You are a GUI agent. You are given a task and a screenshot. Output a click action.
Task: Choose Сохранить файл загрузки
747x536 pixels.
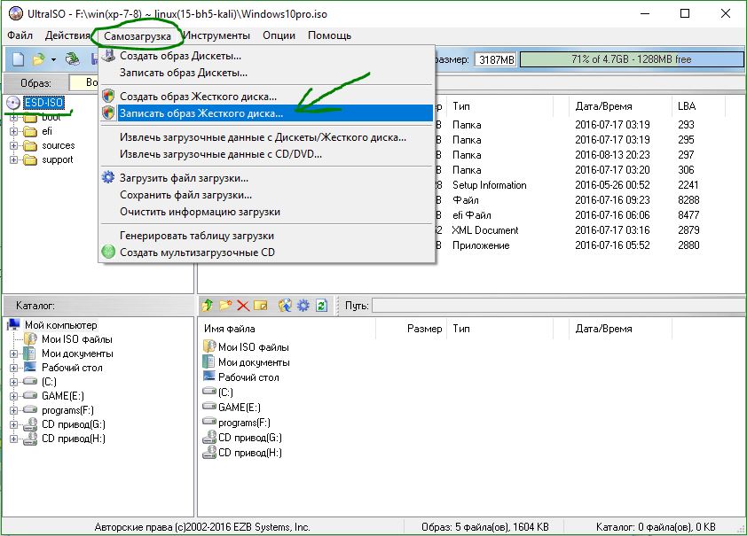[267, 195]
